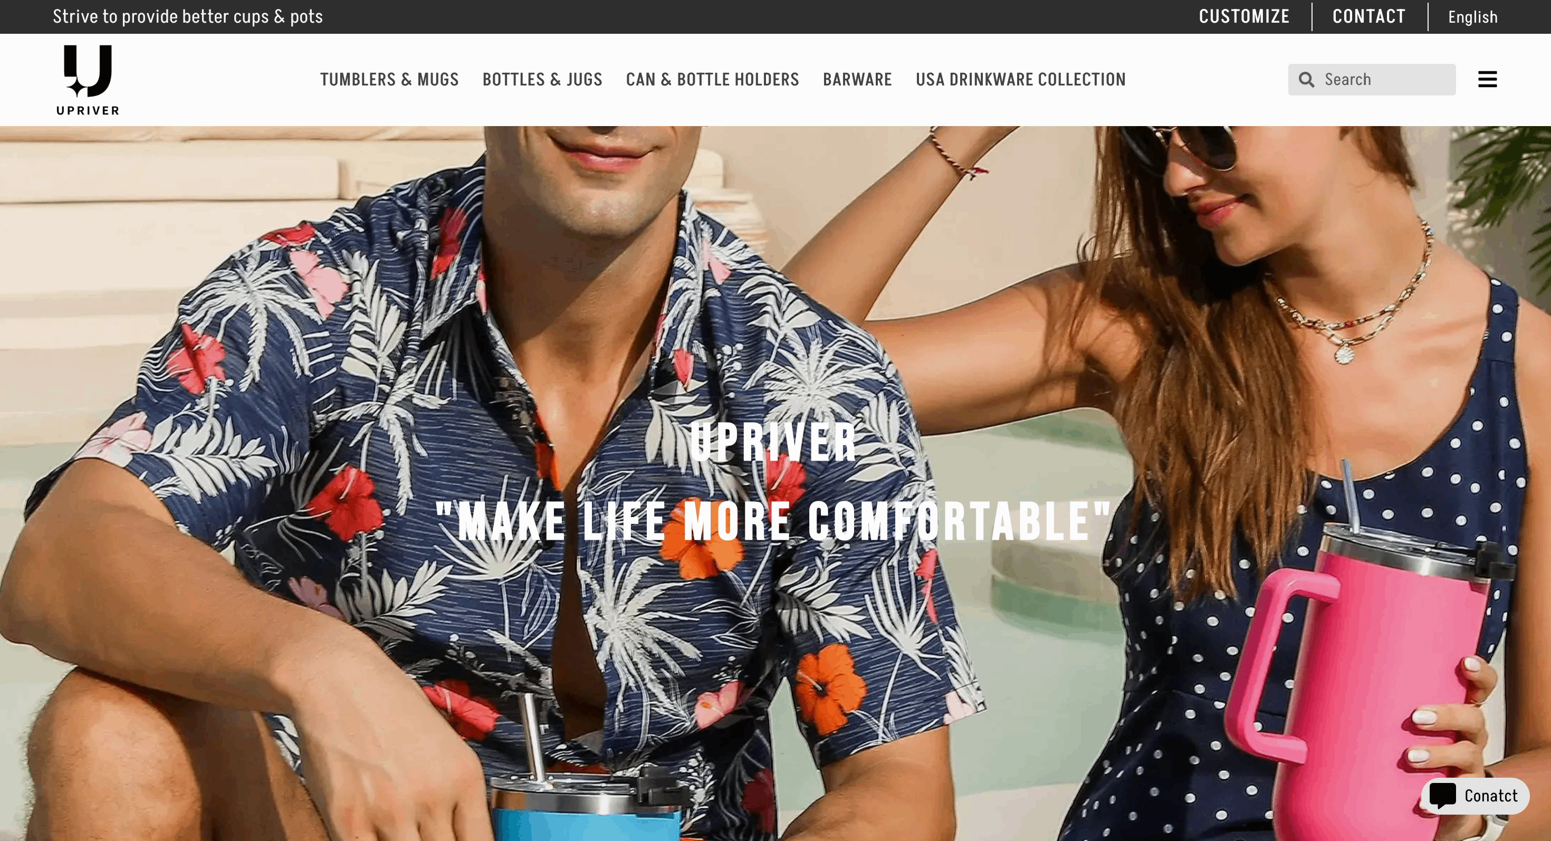
Task: Open the Bottles & Jugs menu
Action: [542, 80]
